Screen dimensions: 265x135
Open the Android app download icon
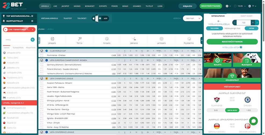(100, 18)
